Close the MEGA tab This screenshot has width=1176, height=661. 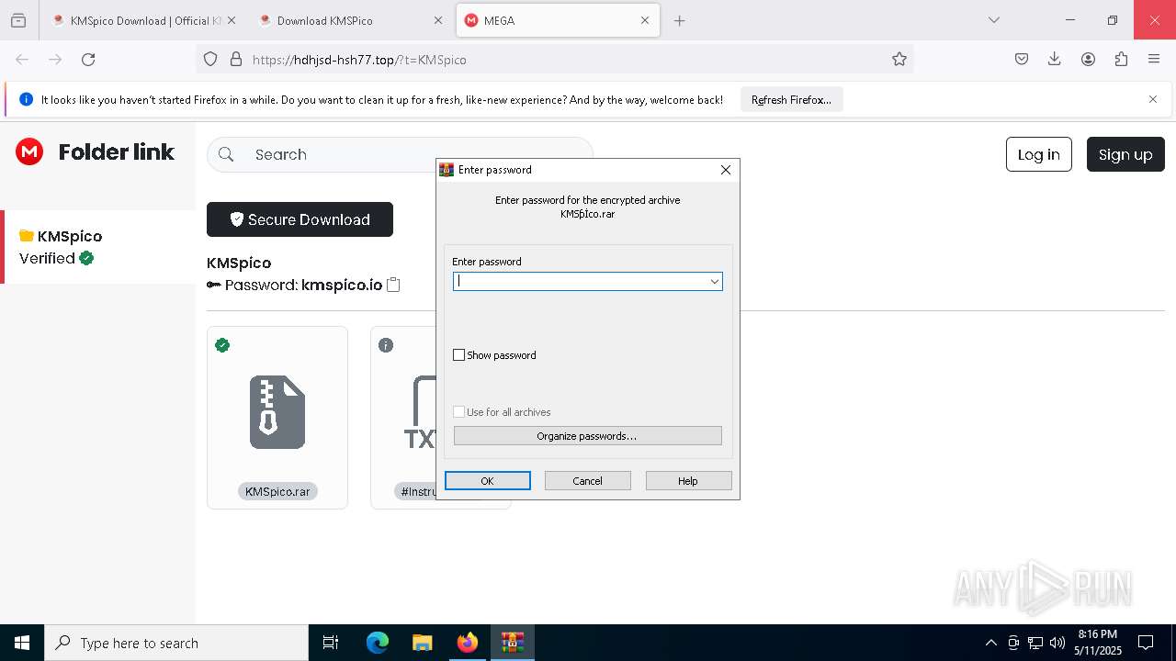645,20
